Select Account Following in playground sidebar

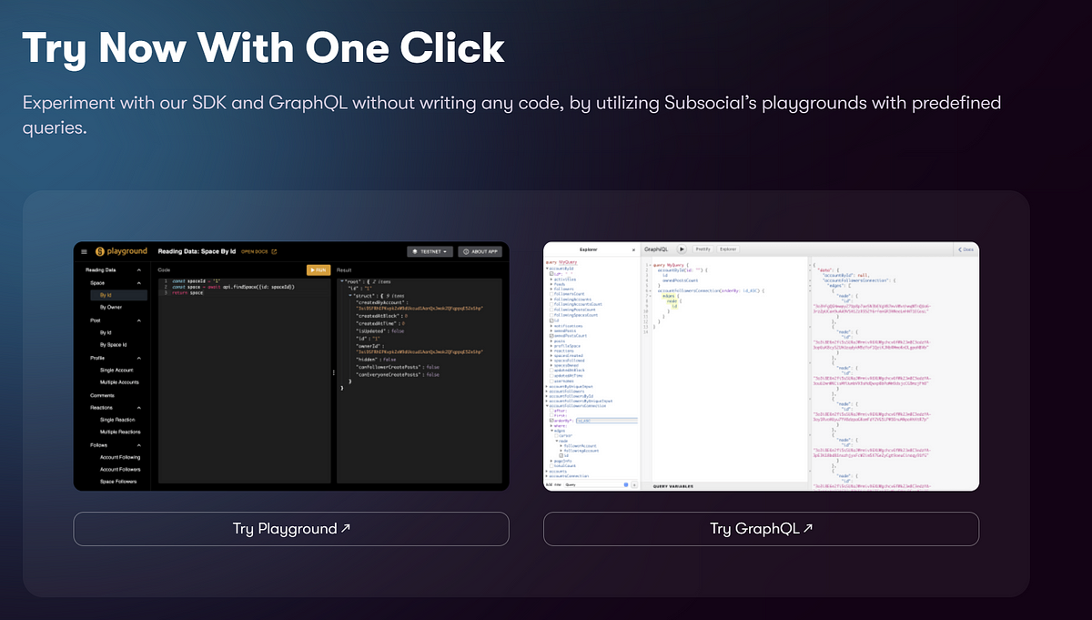pos(120,456)
